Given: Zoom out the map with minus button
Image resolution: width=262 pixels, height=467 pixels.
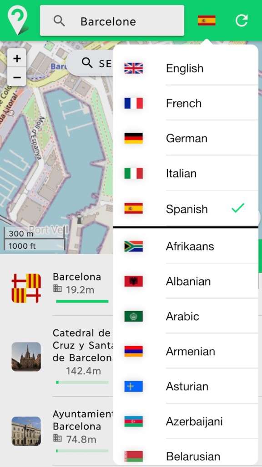Looking at the screenshot, I should (17, 77).
